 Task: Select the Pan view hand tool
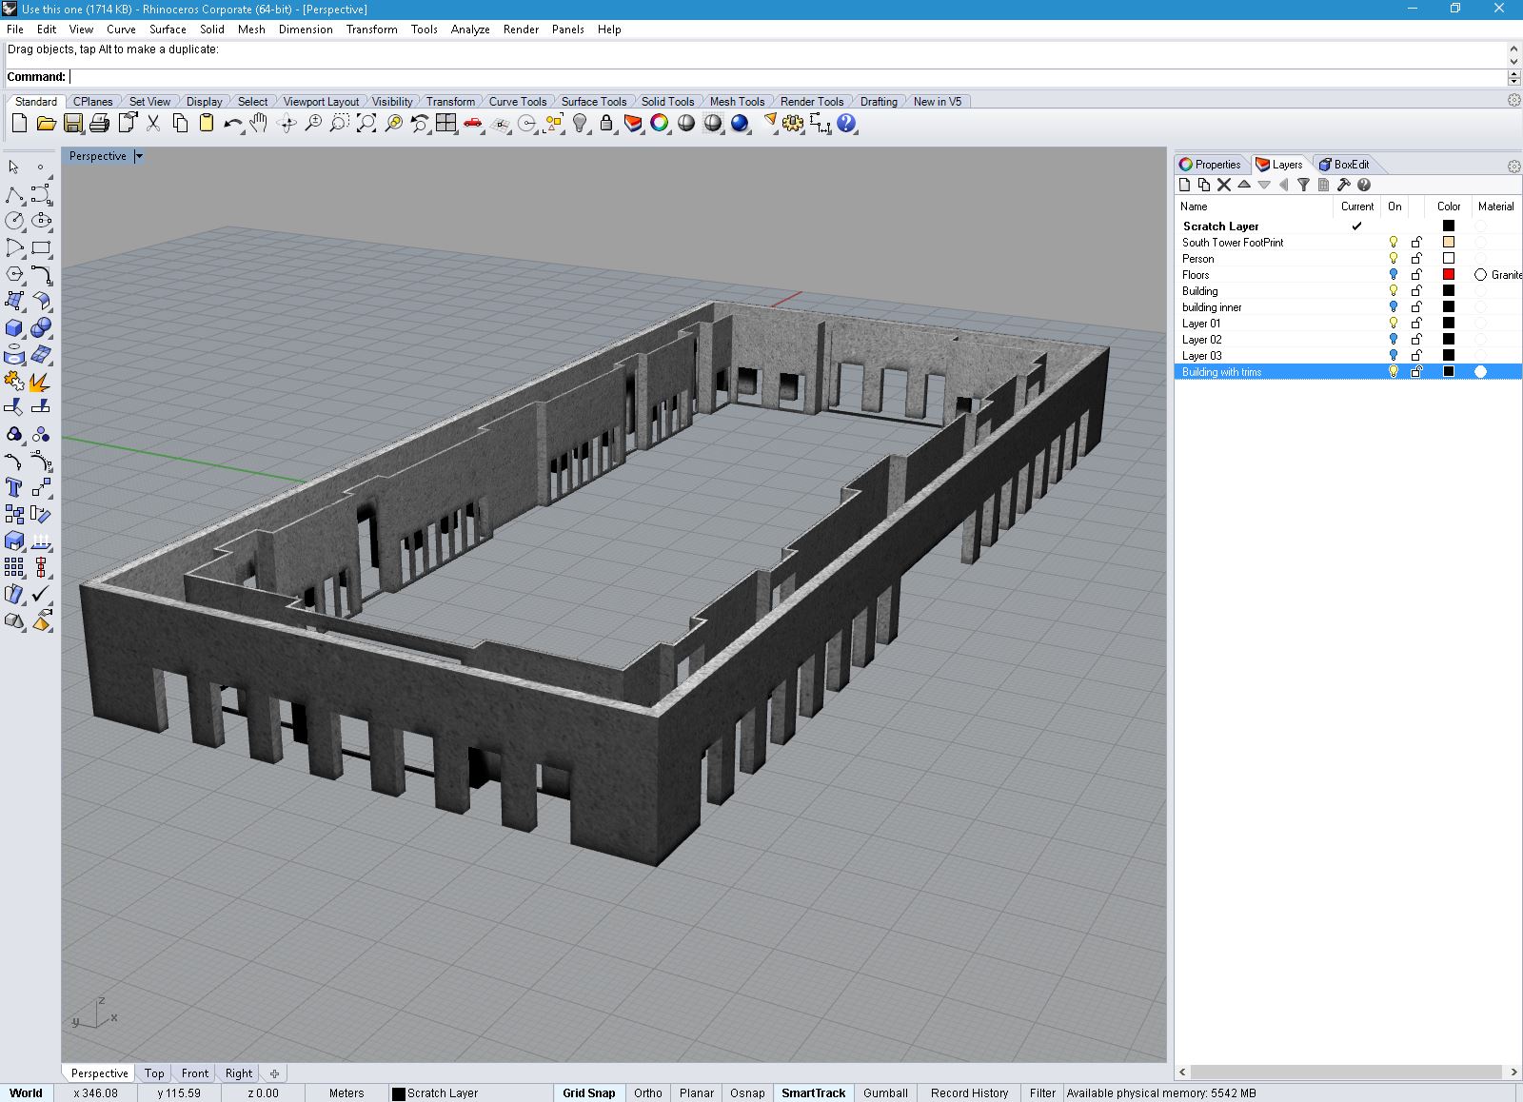tap(259, 124)
